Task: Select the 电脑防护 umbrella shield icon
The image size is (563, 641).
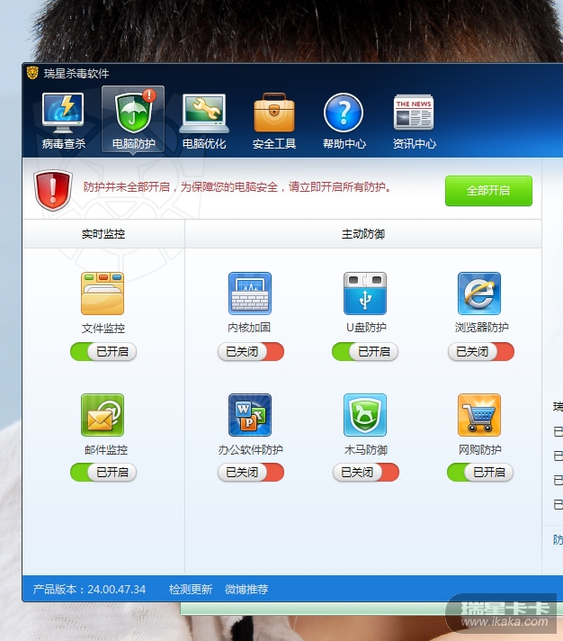Action: tap(133, 113)
